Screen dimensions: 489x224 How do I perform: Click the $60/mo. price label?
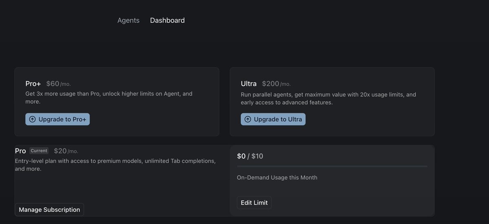tap(58, 84)
